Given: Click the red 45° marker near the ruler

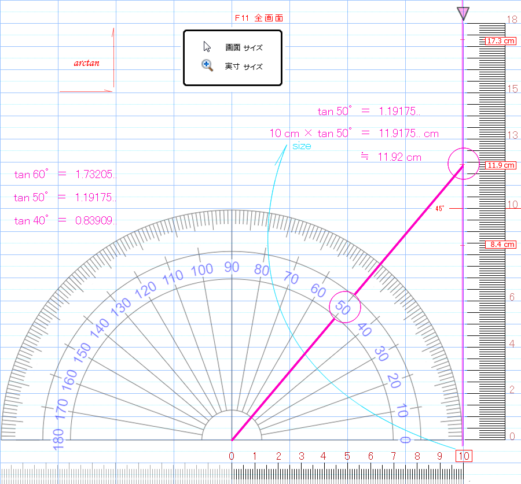Looking at the screenshot, I should click(439, 208).
